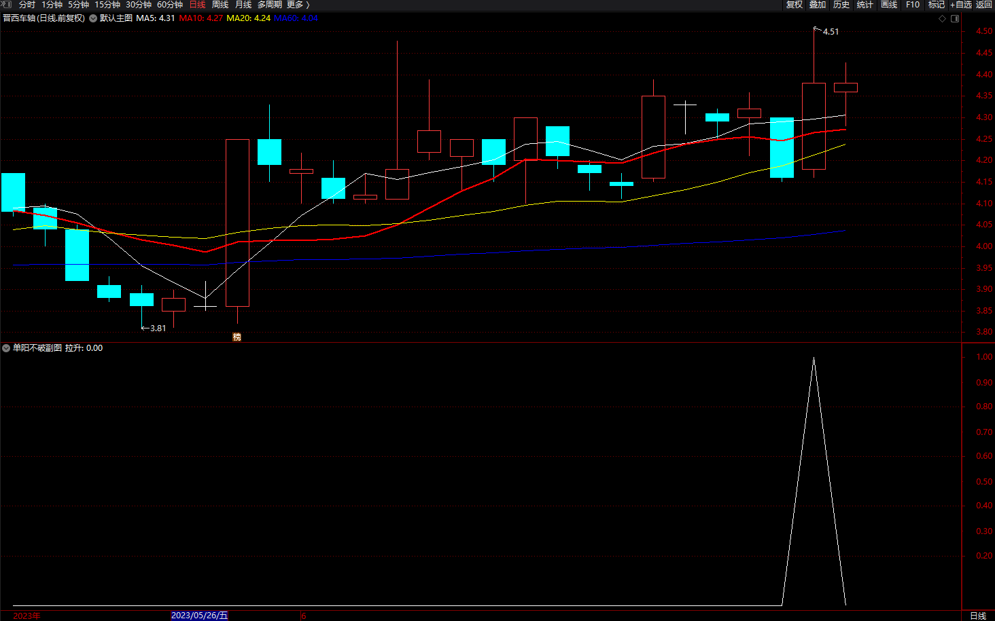
Task: Select the 日线 daily period
Action: pyautogui.click(x=197, y=5)
